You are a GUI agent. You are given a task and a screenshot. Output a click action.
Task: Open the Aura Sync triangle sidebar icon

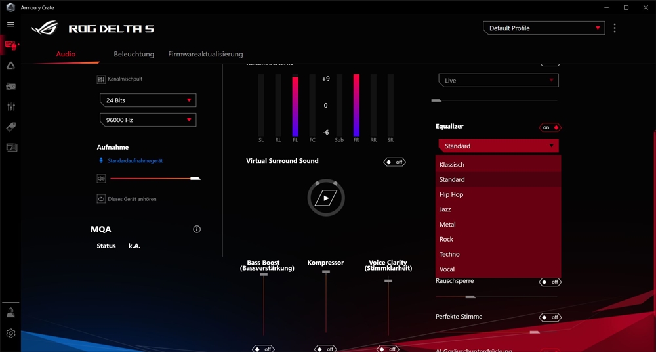point(10,66)
